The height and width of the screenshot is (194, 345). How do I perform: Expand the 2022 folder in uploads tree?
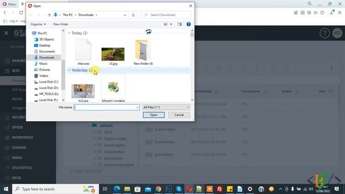95,132
